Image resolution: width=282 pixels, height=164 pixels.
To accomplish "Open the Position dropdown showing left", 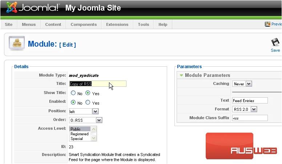I will click(x=84, y=112).
